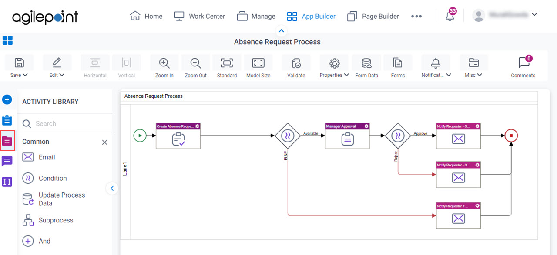The image size is (557, 255).
Task: Open the purple chat sidebar icon
Action: pyautogui.click(x=7, y=161)
